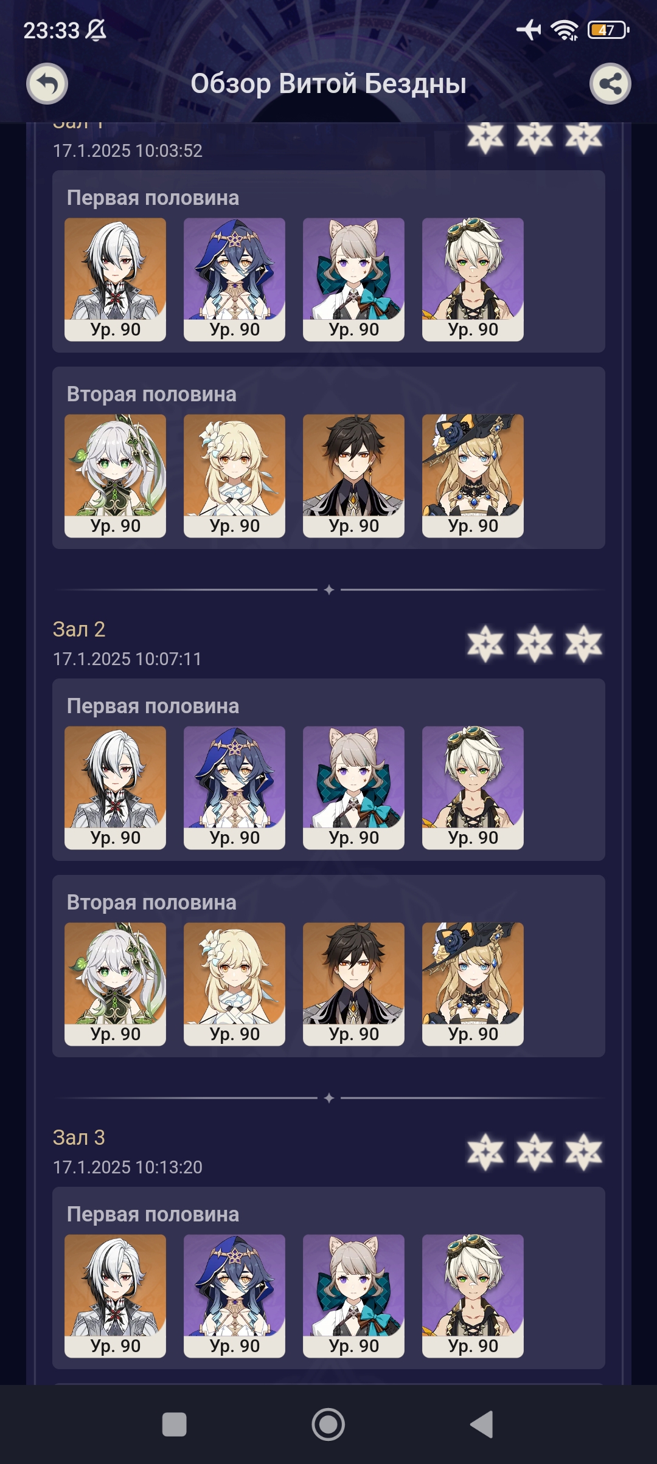Select Nahida portrait in Зал 1 second half

[x=115, y=476]
